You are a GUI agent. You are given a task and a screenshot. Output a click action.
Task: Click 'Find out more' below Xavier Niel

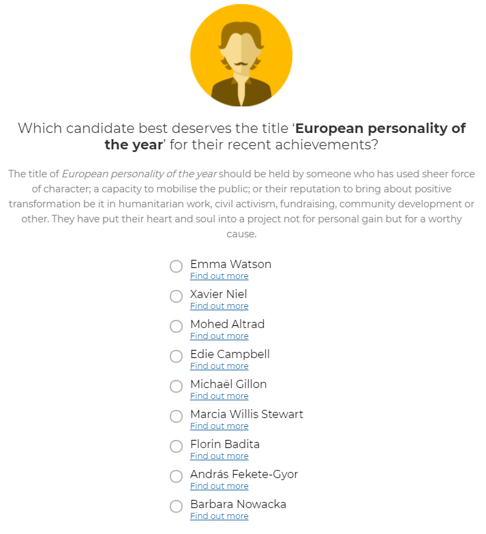point(219,306)
